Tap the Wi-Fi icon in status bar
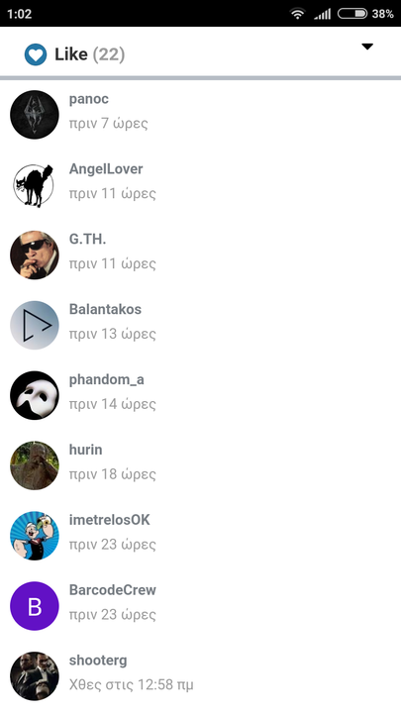The image size is (401, 713). [x=297, y=14]
